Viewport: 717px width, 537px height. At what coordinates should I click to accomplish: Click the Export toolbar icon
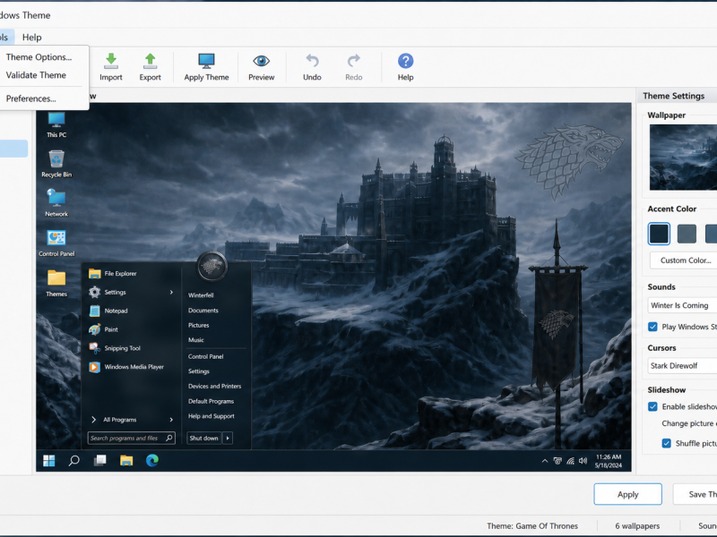tap(150, 61)
